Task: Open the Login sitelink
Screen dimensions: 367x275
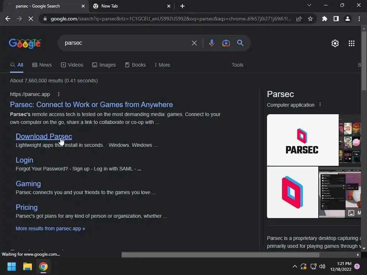Action: coord(24,160)
